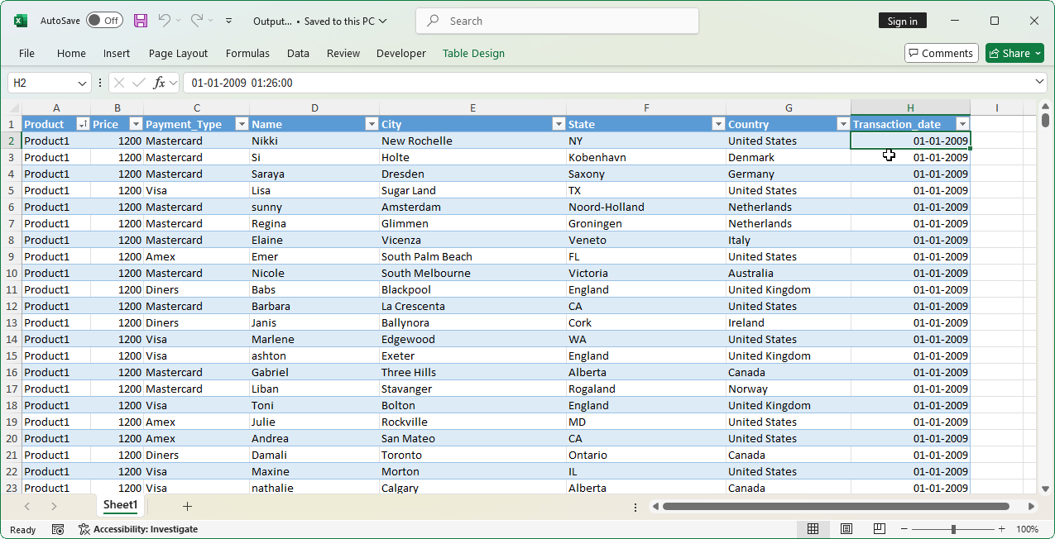Open the Country column filter dropdown
1055x539 pixels.
pyautogui.click(x=843, y=124)
